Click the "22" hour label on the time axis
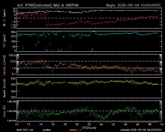Viewport: 165px width, 132px height. click(89, 125)
